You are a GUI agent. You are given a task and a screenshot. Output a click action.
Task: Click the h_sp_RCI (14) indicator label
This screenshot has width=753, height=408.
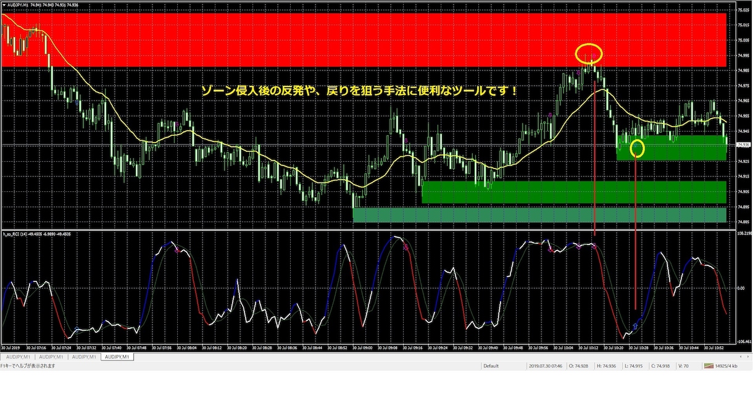(x=15, y=235)
